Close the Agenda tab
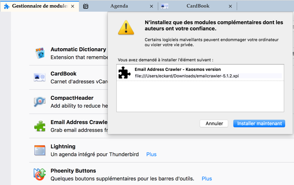This screenshot has width=294, height=185. (151, 6)
